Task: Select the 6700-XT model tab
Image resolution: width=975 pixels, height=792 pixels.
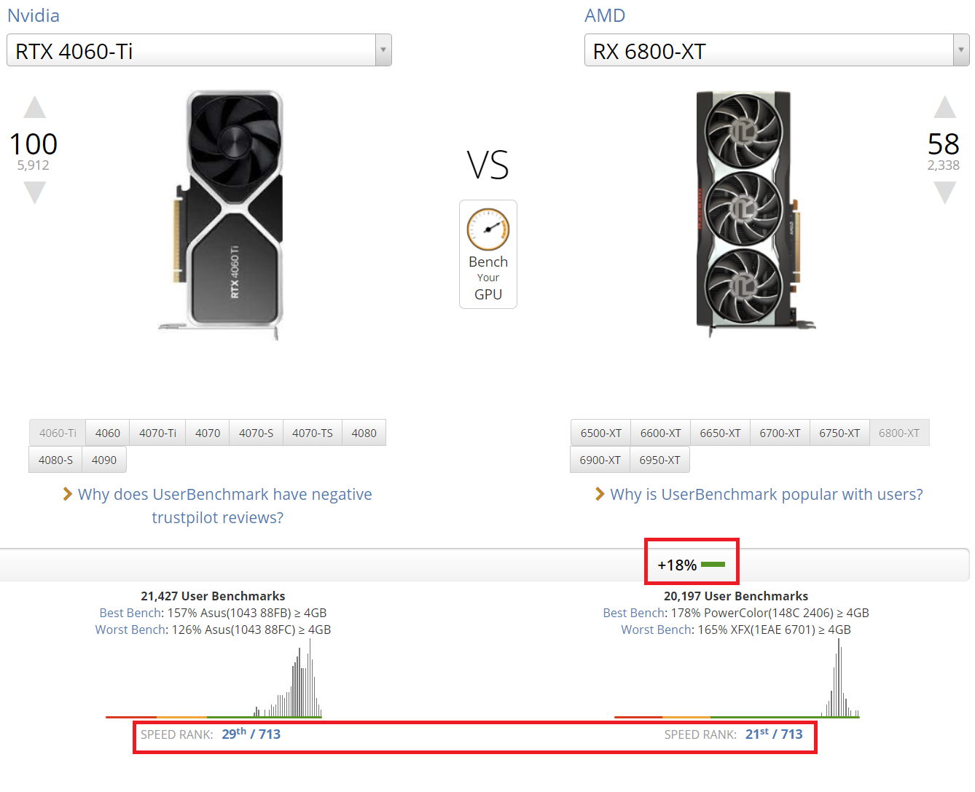Action: 780,433
